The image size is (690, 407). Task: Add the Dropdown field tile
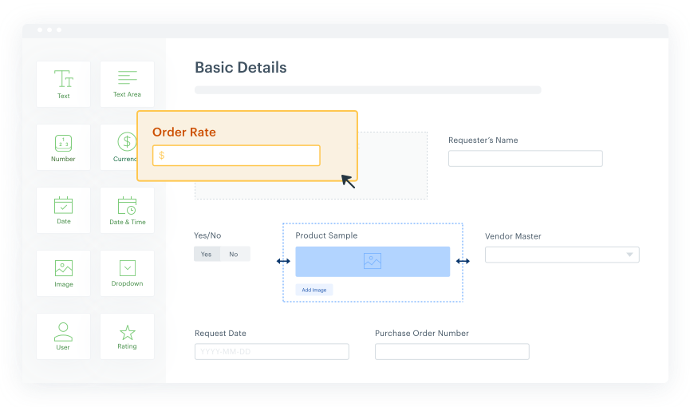tap(127, 273)
